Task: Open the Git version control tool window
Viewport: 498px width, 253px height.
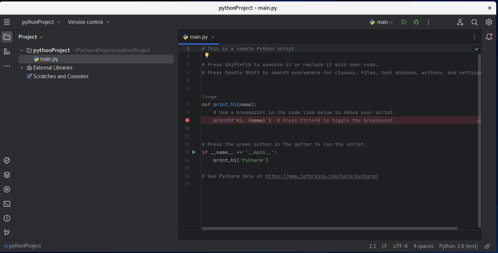Action: 7,233
